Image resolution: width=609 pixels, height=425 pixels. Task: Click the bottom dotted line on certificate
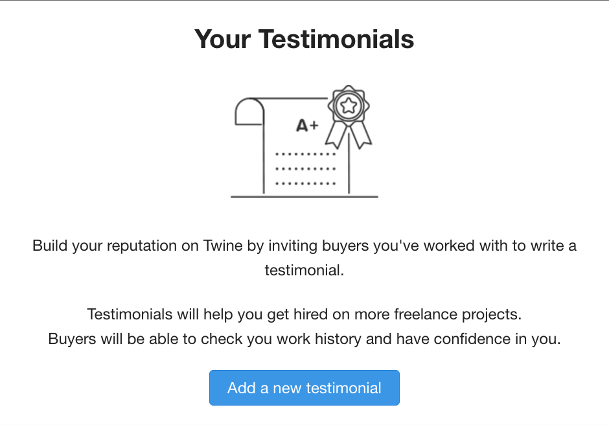coord(305,183)
